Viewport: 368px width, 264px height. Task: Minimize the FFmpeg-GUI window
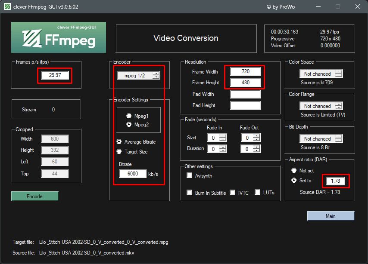coord(318,6)
